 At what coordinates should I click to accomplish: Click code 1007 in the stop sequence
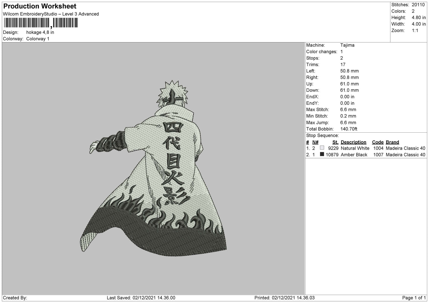(x=378, y=155)
